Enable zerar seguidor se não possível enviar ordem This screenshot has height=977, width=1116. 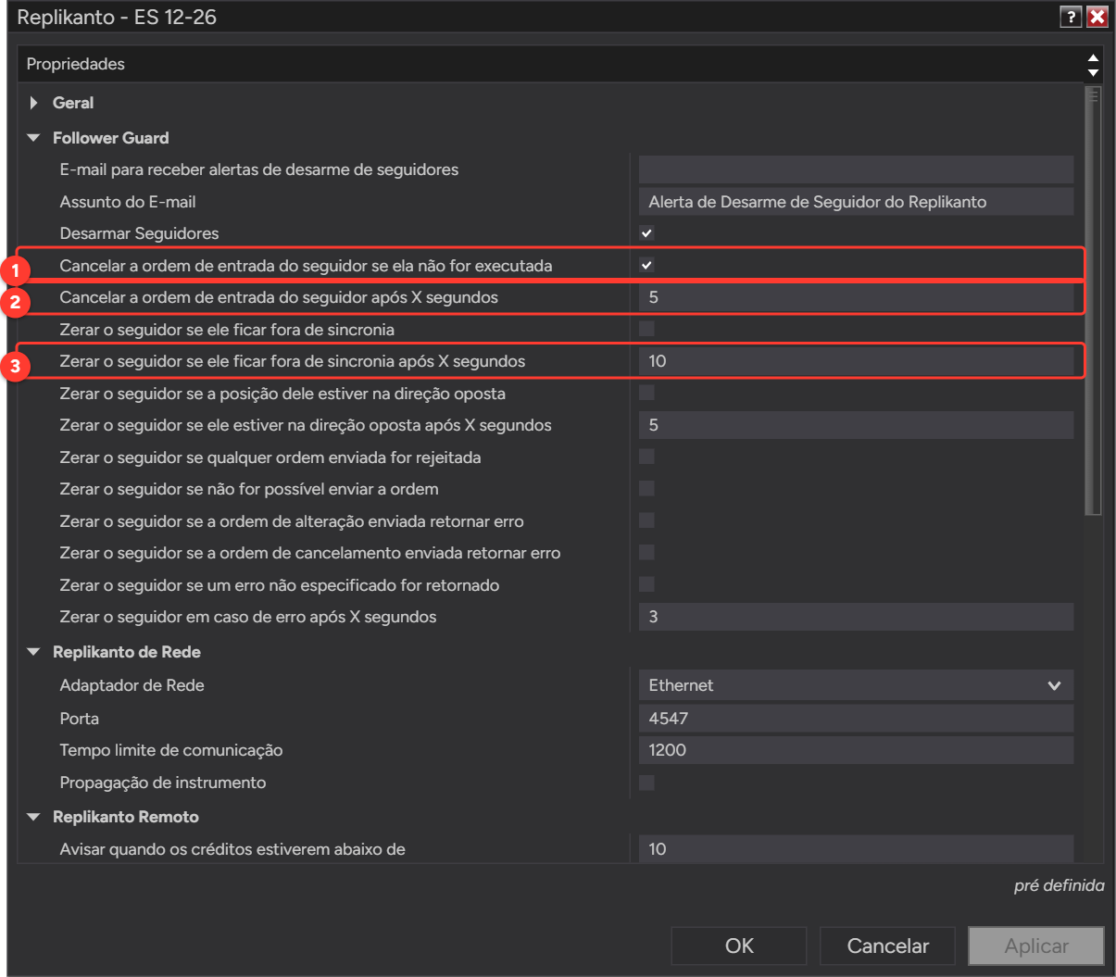646,488
